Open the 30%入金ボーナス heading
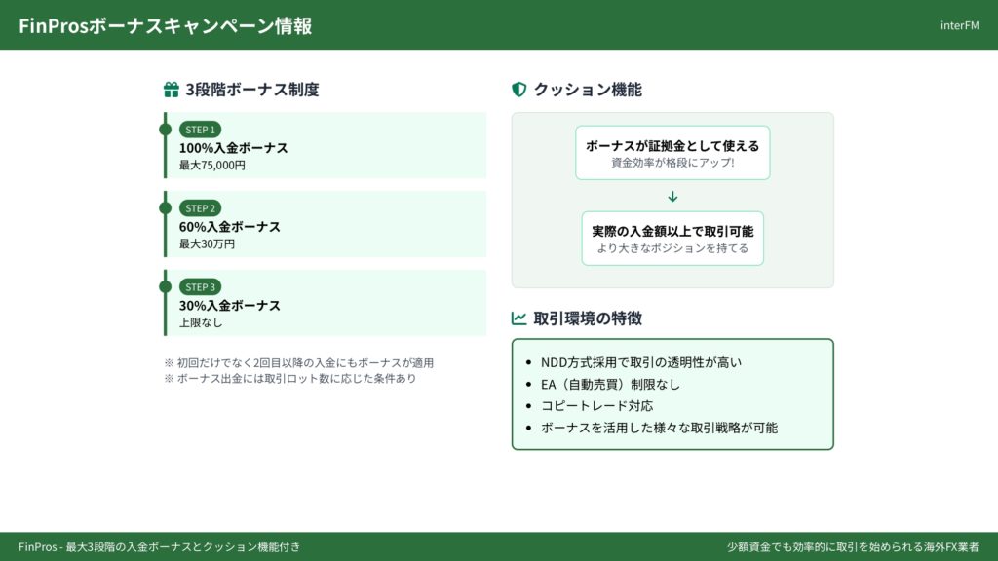The width and height of the screenshot is (998, 561). [230, 306]
